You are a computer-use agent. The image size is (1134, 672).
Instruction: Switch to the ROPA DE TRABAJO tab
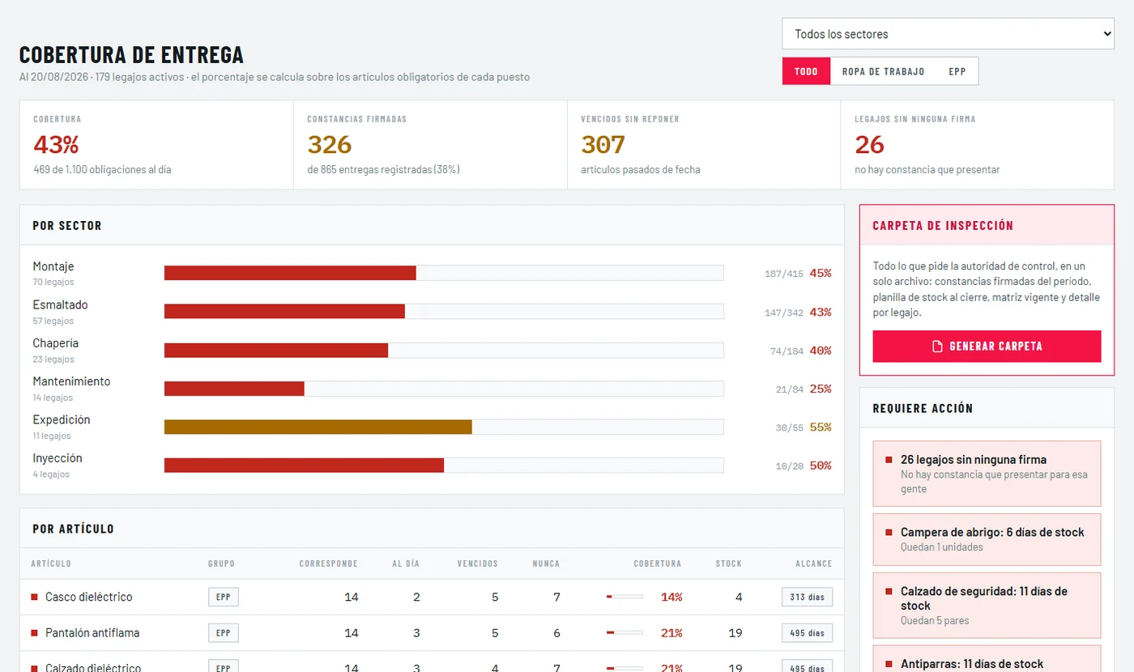(883, 71)
